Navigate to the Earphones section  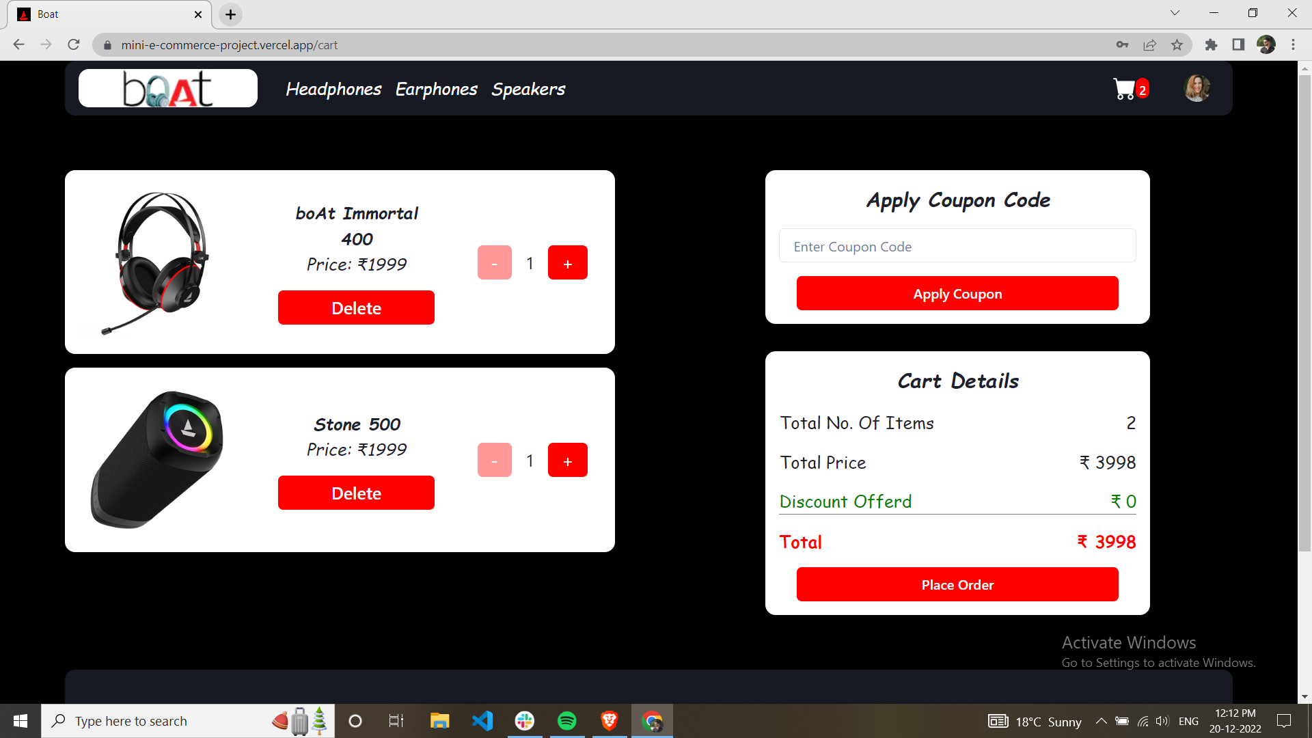coord(436,89)
